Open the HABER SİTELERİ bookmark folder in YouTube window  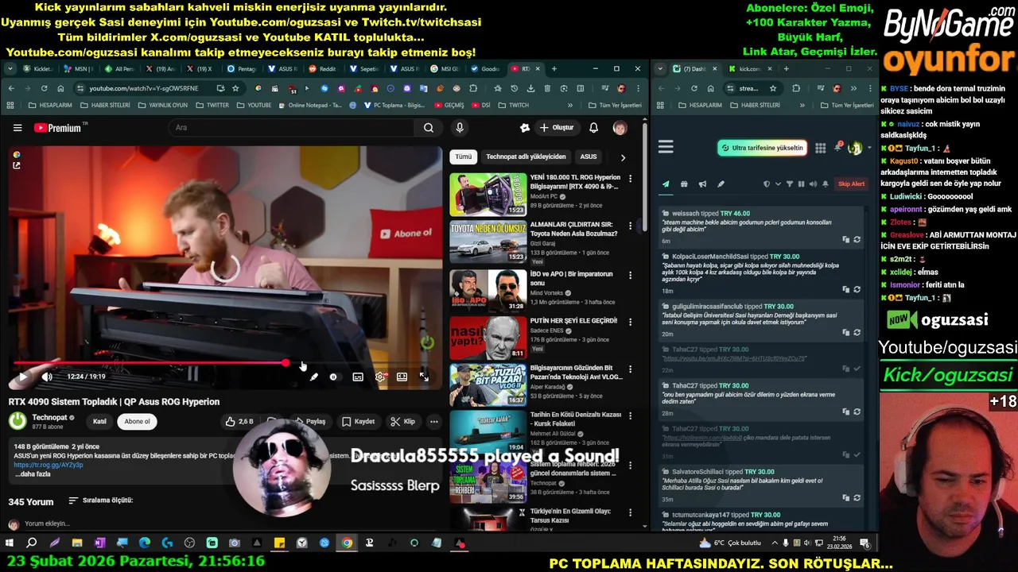pos(104,105)
